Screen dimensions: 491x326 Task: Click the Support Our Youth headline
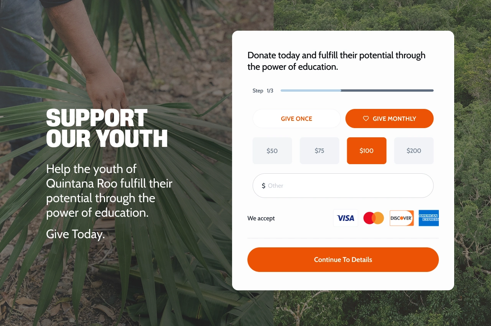coord(107,128)
